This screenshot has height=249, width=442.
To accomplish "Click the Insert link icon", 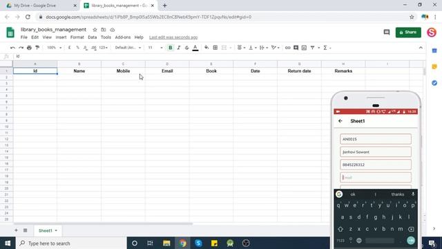I will (x=287, y=48).
